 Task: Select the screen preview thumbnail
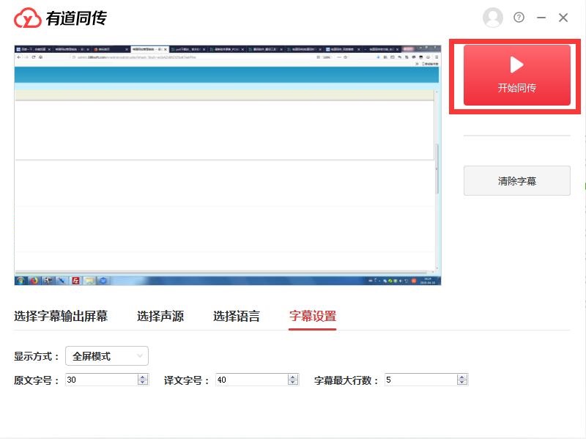coord(228,165)
